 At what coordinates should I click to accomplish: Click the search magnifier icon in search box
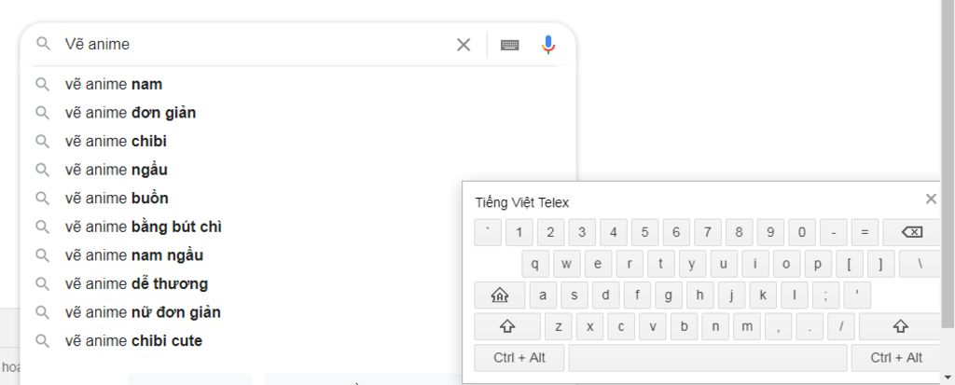[43, 44]
